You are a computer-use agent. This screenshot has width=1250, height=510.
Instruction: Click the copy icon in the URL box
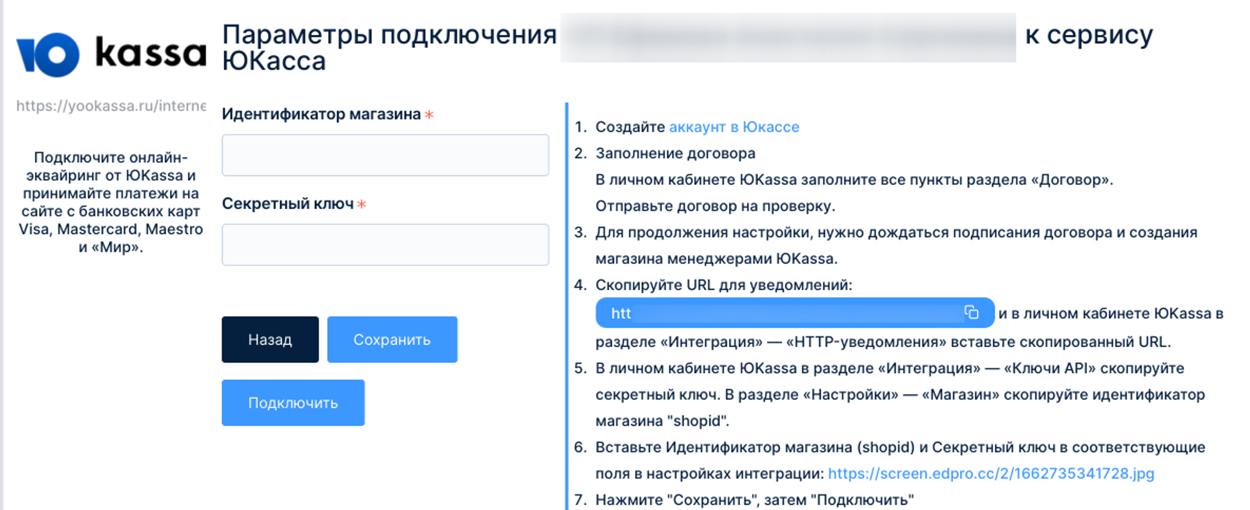(971, 312)
